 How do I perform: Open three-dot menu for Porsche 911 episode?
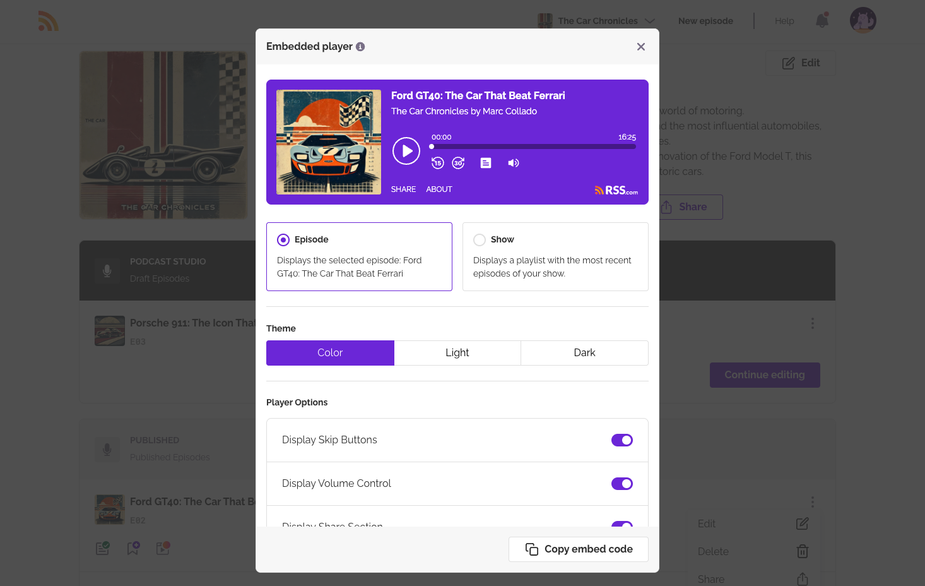tap(813, 323)
